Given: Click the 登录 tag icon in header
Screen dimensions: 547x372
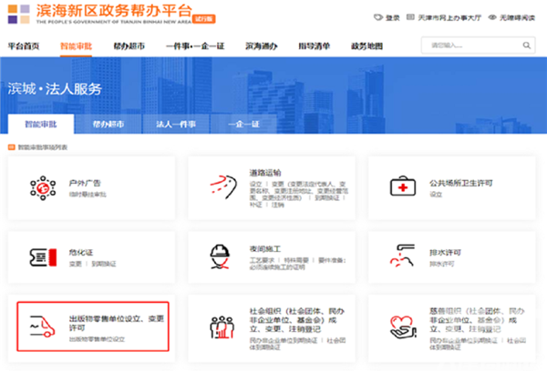Looking at the screenshot, I should (x=377, y=17).
